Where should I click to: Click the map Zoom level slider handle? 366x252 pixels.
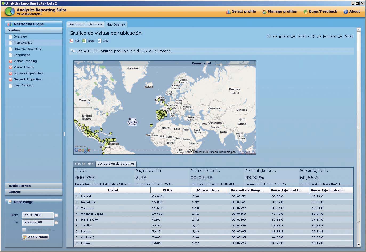[x=221, y=64]
